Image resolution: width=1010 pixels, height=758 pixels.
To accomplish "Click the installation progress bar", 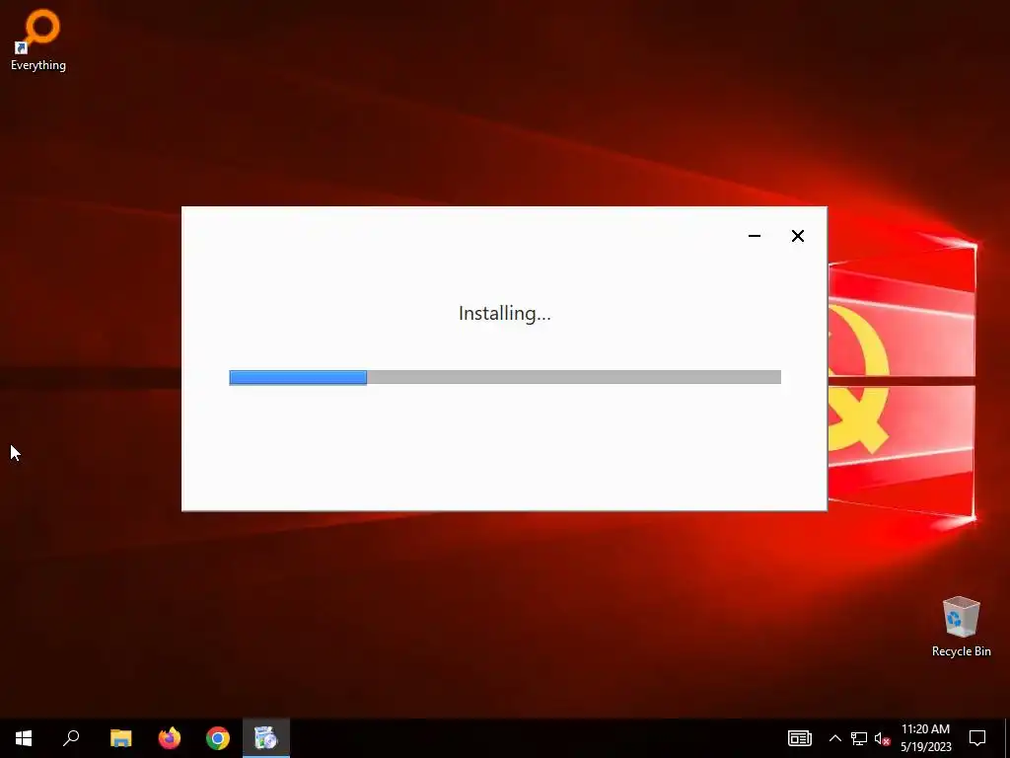I will [505, 377].
